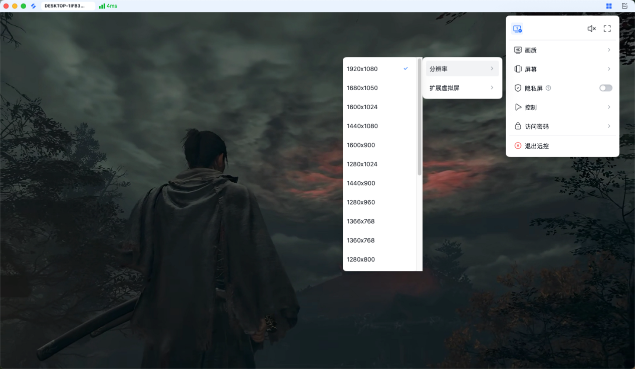635x369 pixels.
Task: Click the monitor 1 display icon
Action: click(x=517, y=29)
